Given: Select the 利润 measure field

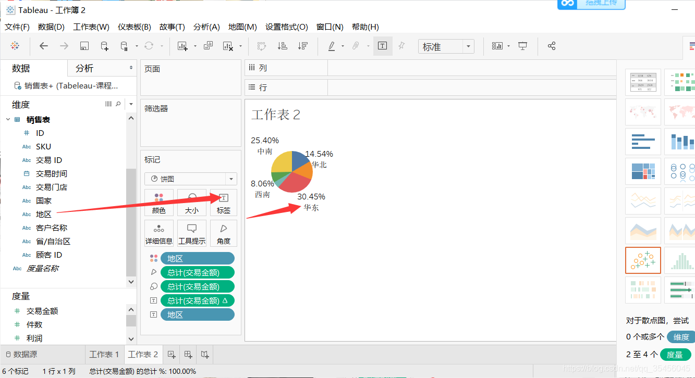Looking at the screenshot, I should click(x=34, y=338).
